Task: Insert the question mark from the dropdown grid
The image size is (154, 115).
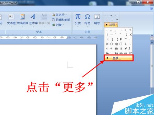Action: (x=130, y=30)
